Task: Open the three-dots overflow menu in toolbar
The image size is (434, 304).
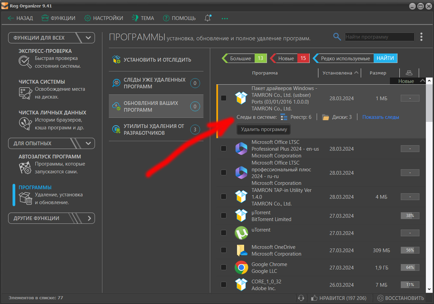Action: [225, 19]
